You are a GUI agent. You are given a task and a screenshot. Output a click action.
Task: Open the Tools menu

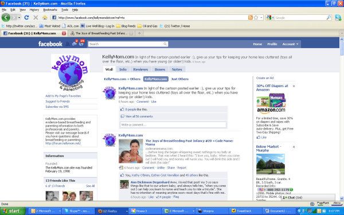[64, 10]
